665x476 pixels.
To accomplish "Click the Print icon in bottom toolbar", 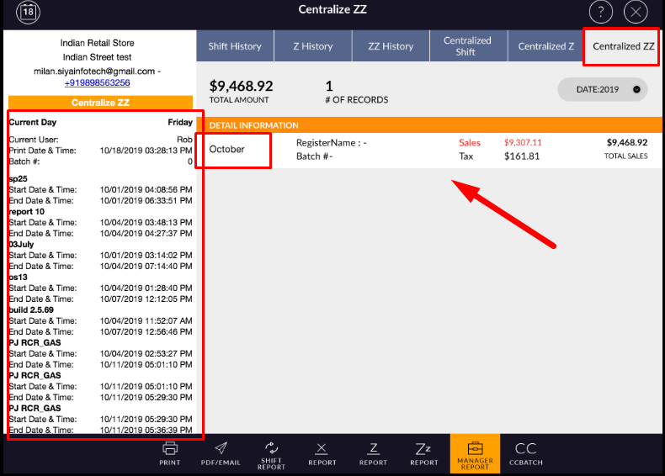I will pos(170,453).
